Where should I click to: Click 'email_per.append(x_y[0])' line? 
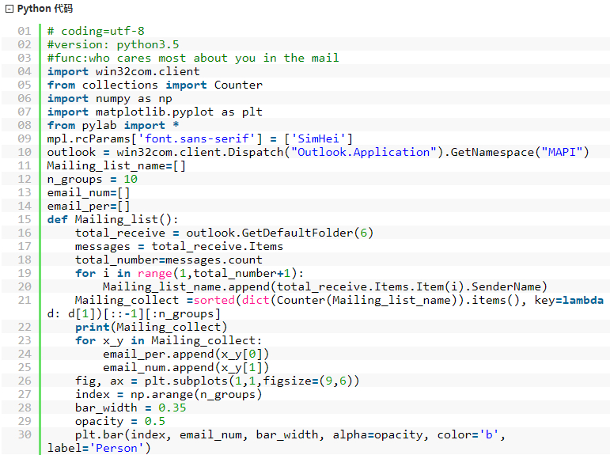pyautogui.click(x=186, y=355)
